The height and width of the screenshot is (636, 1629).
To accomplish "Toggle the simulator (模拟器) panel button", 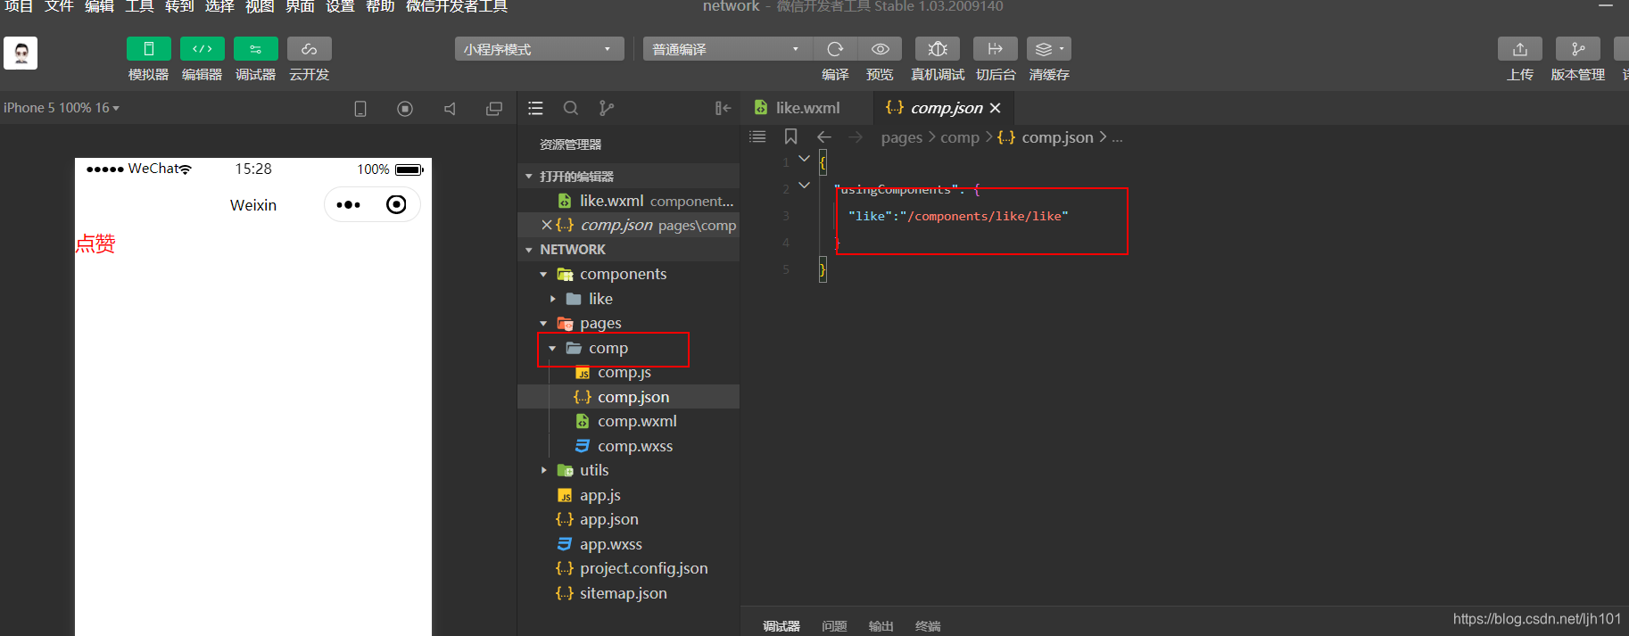I will [x=148, y=49].
